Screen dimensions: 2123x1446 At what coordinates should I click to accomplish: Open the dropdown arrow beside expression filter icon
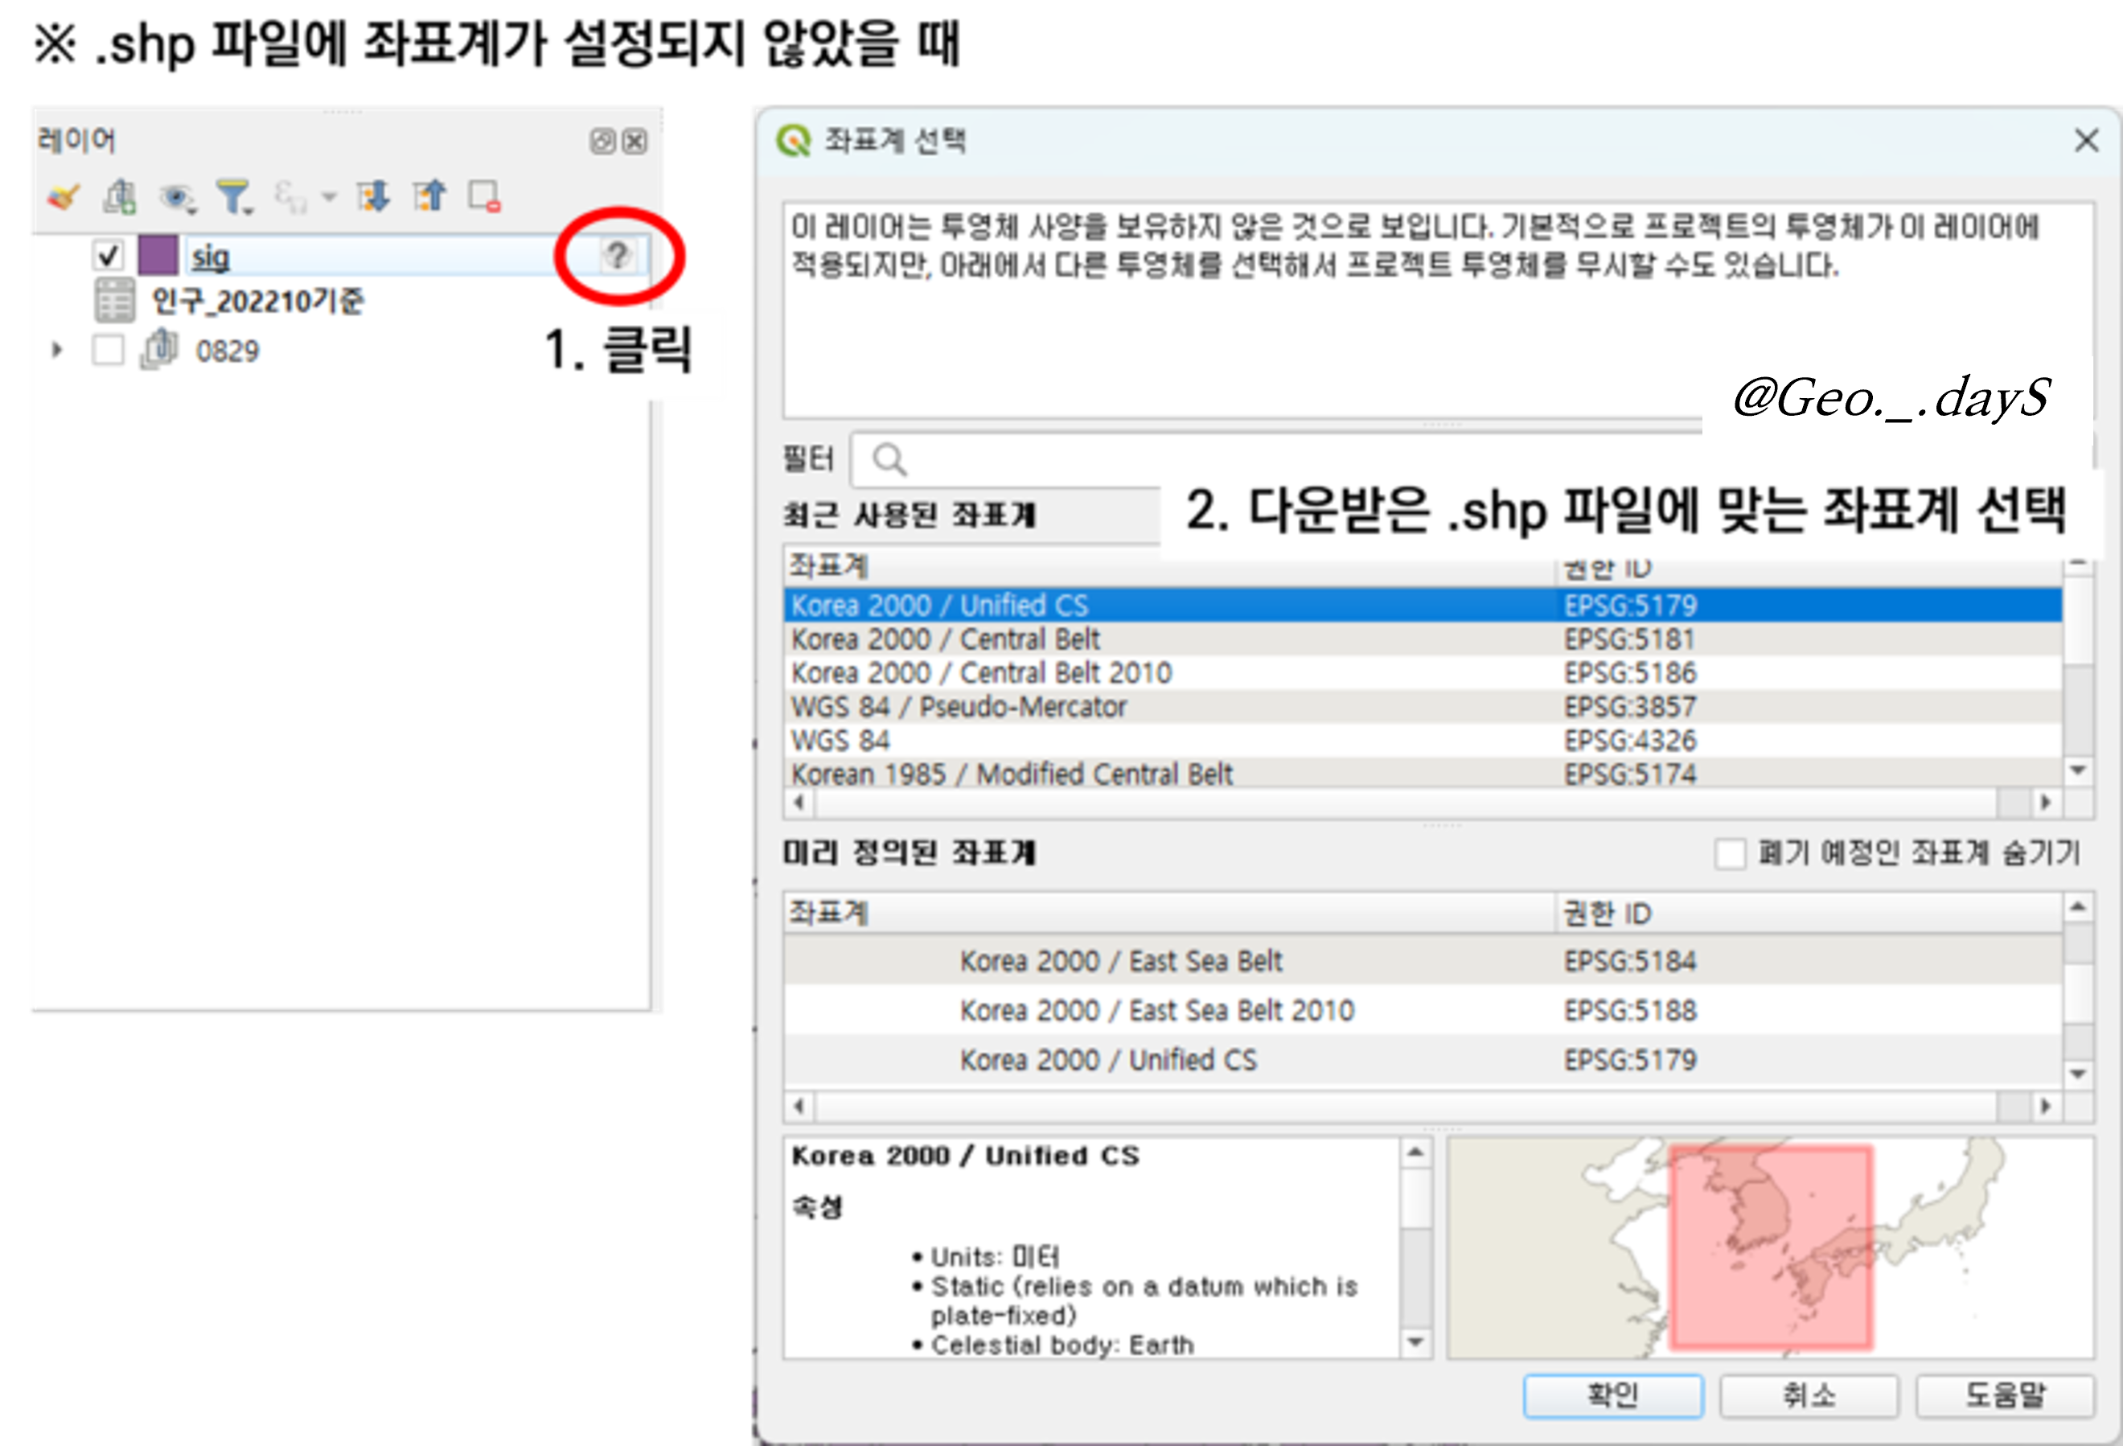point(330,196)
